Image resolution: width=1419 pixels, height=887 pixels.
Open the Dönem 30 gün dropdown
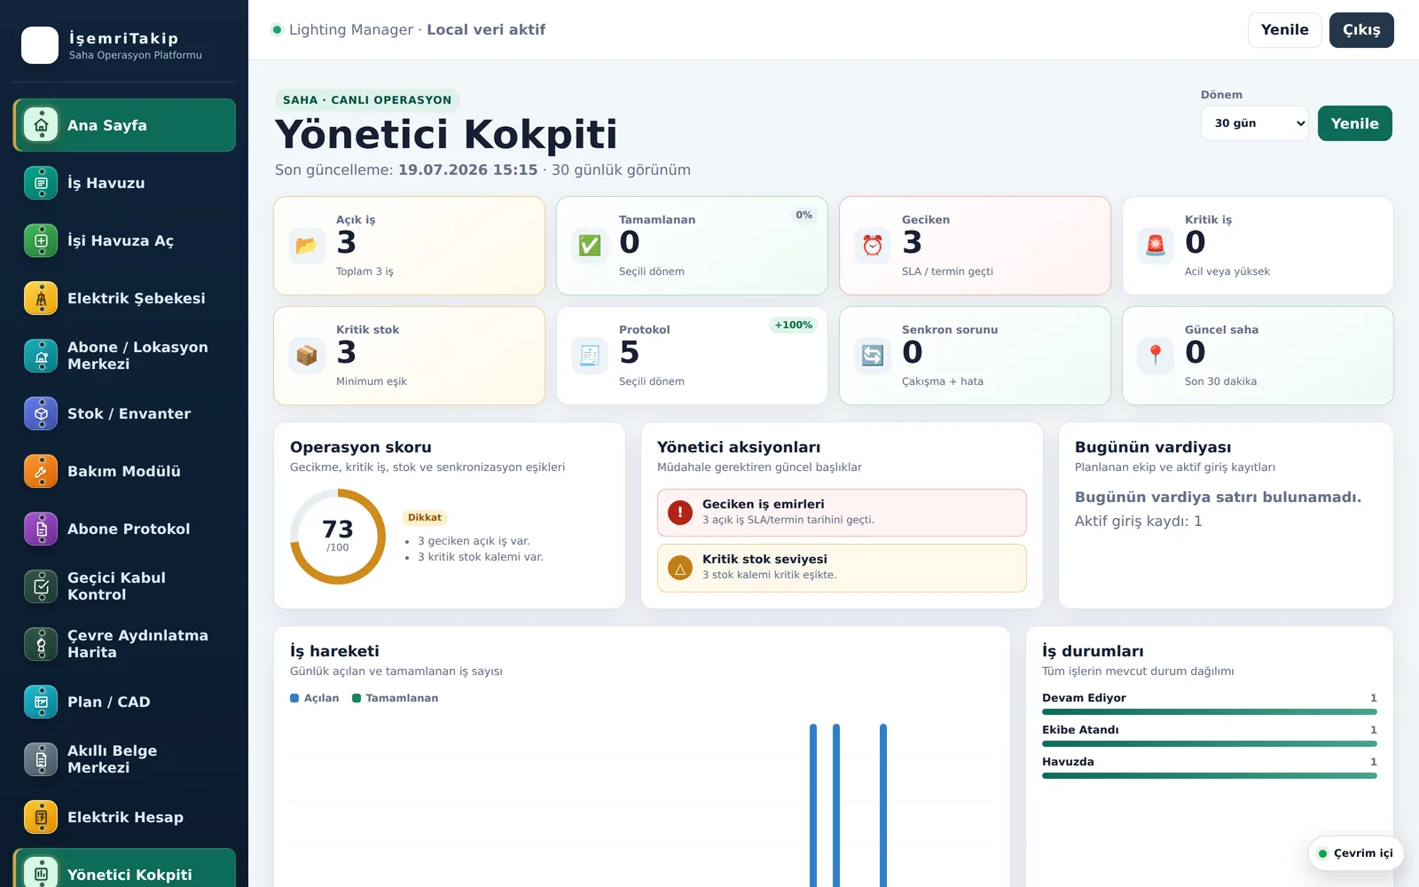point(1255,123)
